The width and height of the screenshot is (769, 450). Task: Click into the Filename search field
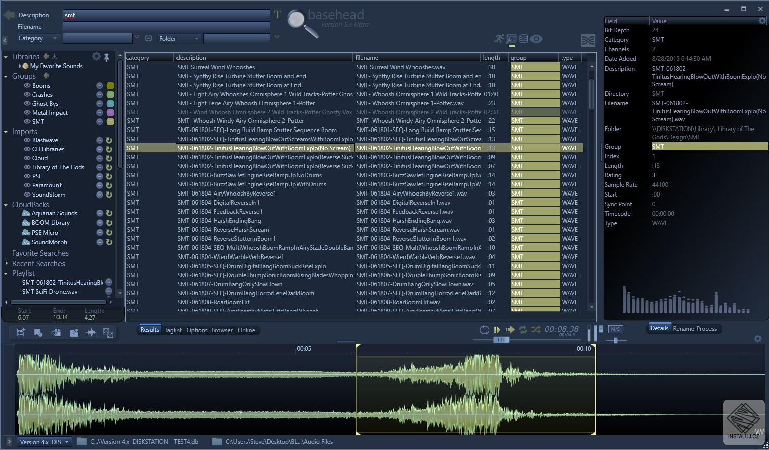(166, 27)
